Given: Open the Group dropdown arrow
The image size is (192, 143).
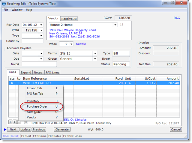Looking at the screenshot, I should 95,59.
